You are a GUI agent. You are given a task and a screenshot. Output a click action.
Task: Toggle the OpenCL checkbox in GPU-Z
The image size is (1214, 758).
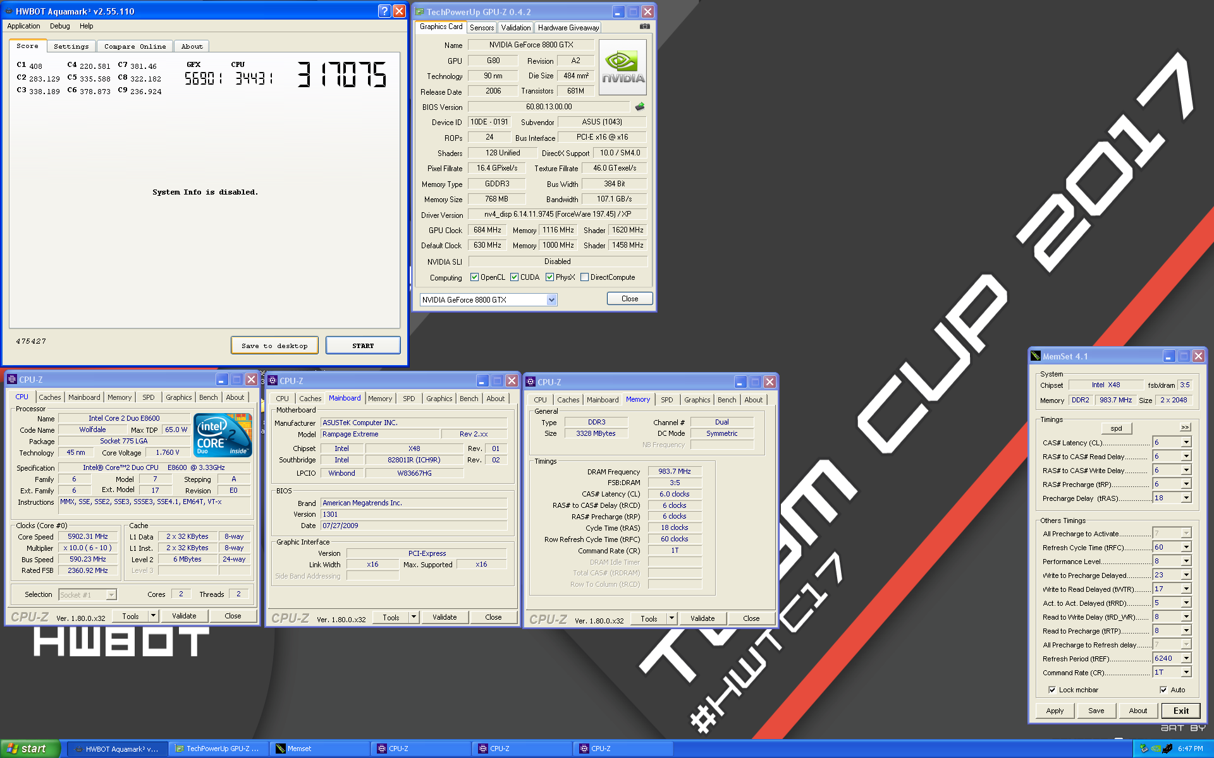point(475,277)
